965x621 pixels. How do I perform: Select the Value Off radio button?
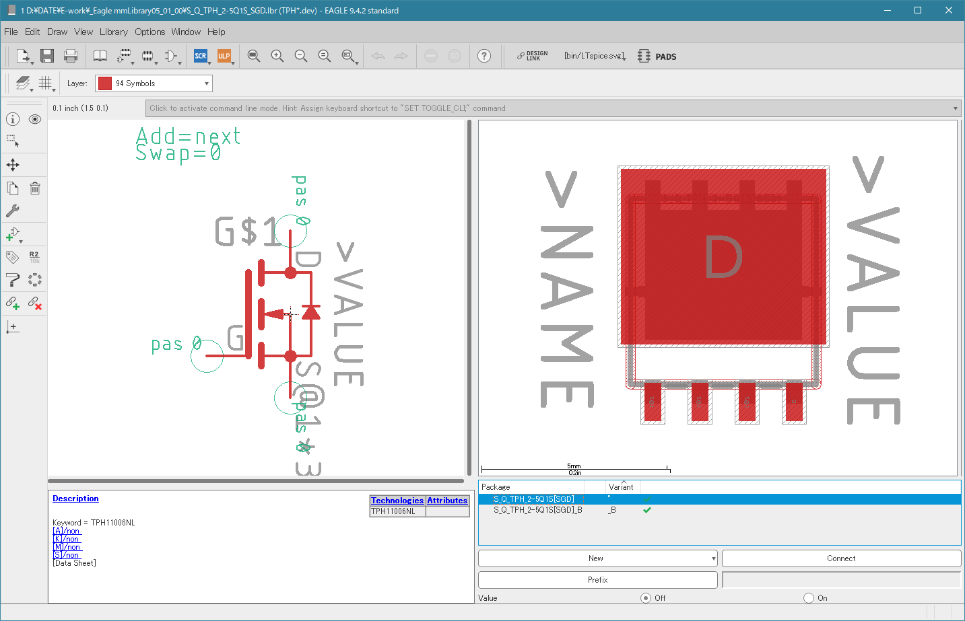(x=646, y=597)
